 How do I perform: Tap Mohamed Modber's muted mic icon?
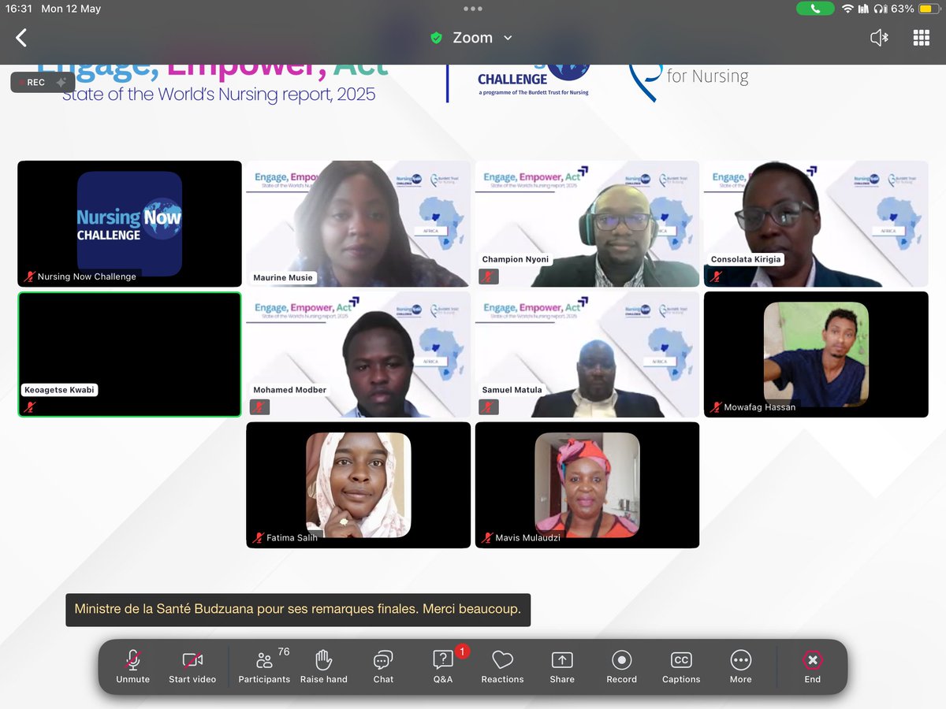pyautogui.click(x=260, y=407)
